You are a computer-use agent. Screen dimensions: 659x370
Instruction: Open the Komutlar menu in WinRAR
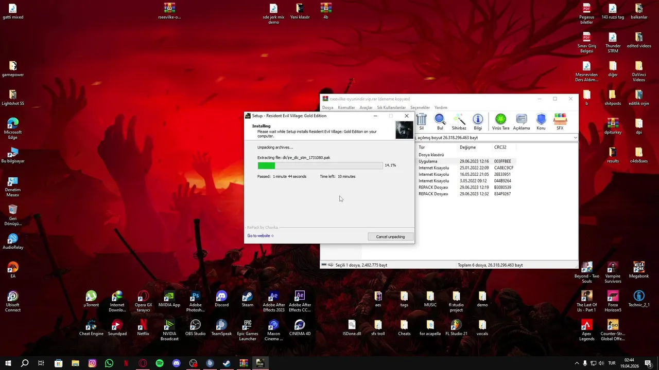346,108
